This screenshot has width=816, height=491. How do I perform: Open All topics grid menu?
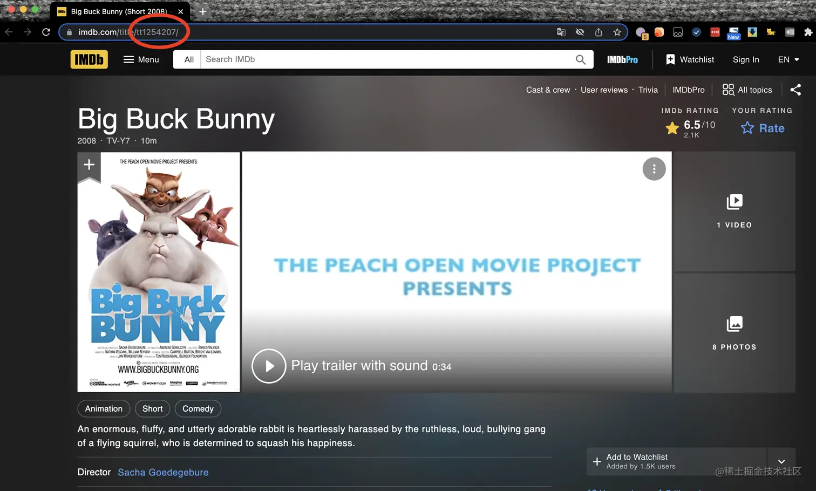tap(747, 90)
